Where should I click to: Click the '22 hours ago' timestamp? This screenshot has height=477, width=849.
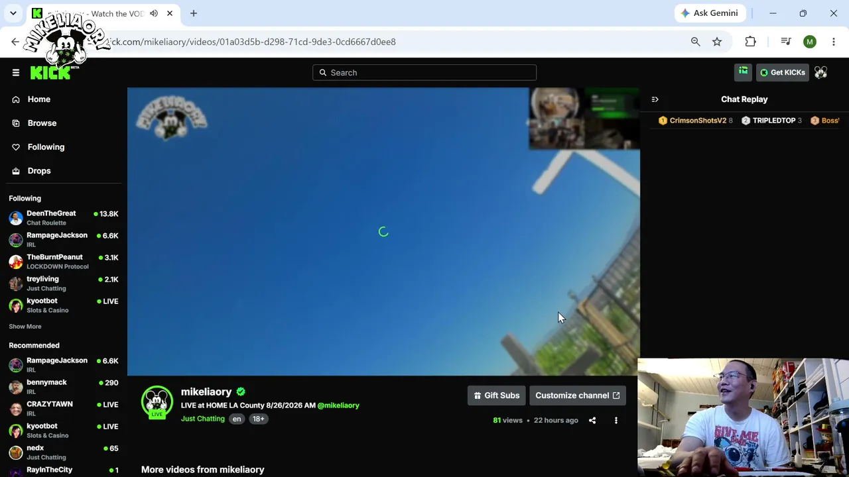tap(556, 420)
